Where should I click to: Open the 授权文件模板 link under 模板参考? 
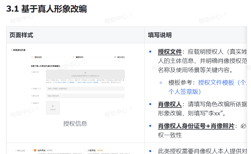coord(222,83)
